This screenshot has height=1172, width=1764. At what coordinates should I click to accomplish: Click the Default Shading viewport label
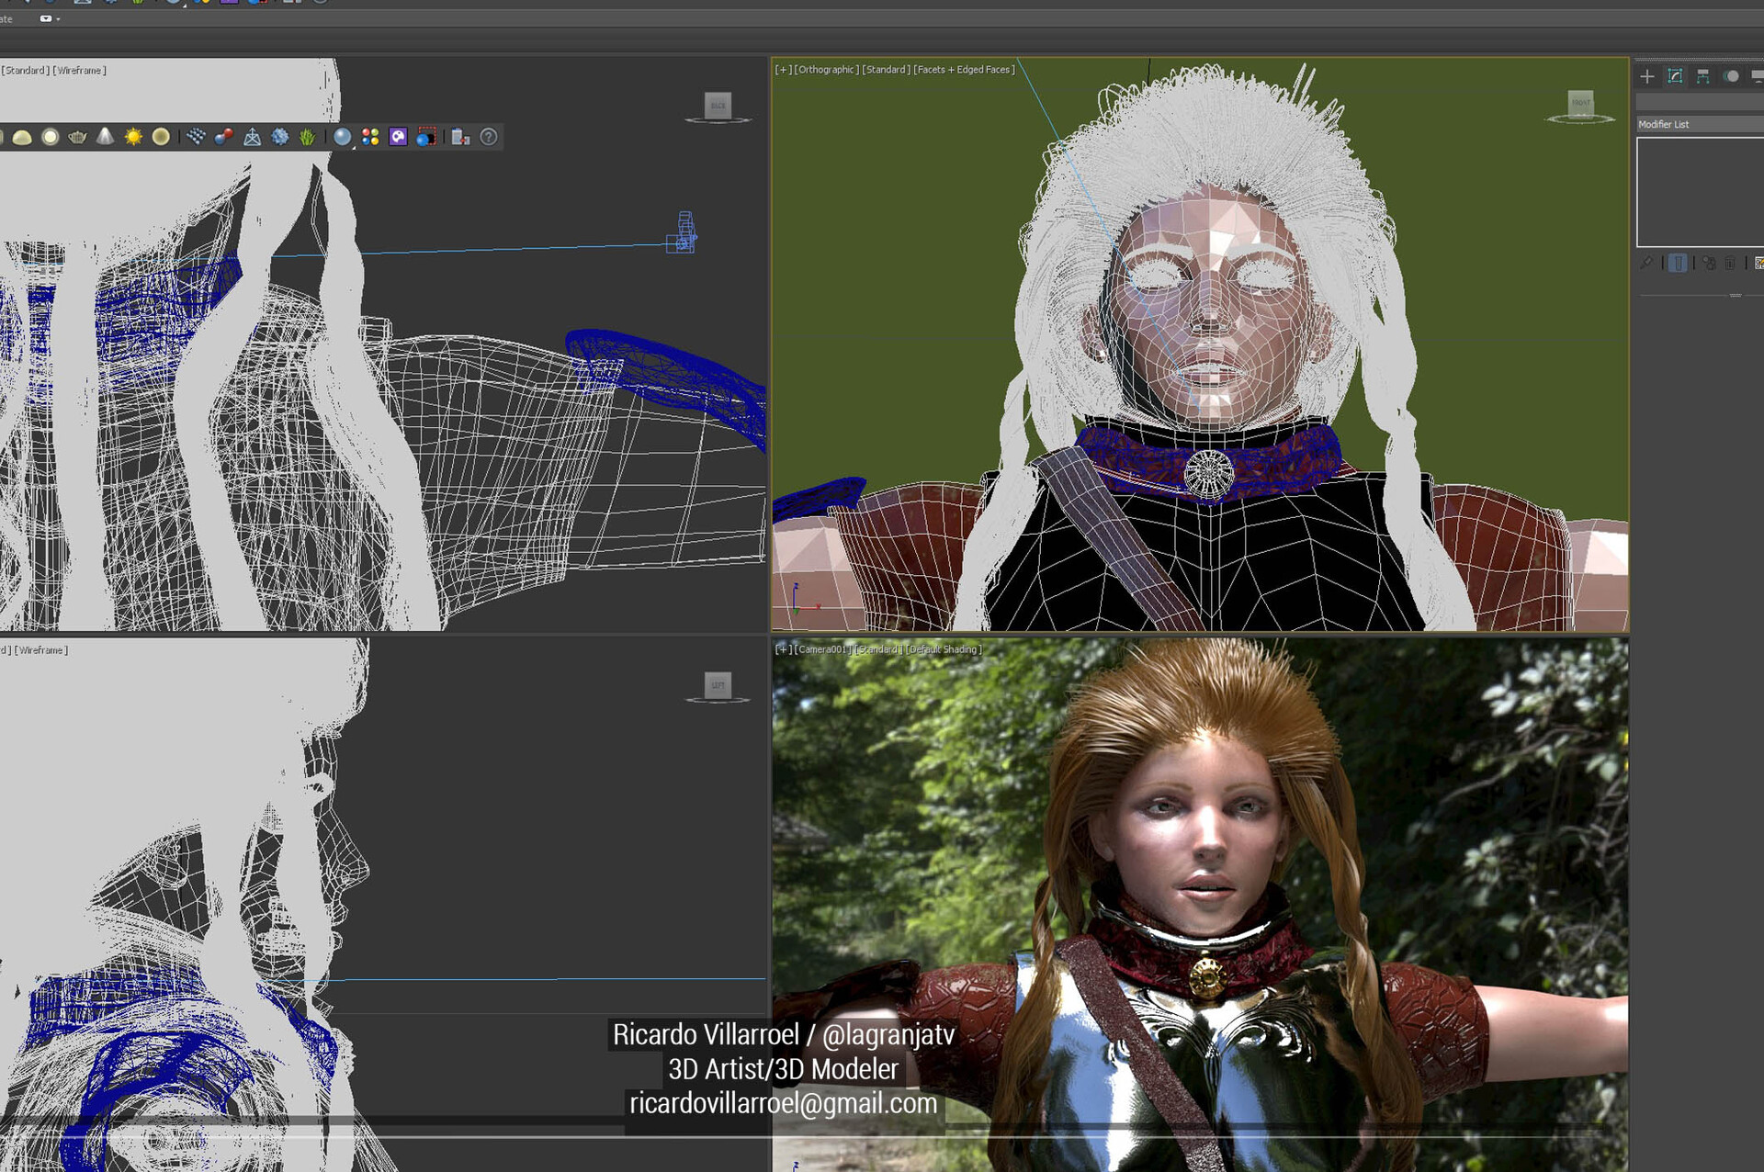[944, 649]
